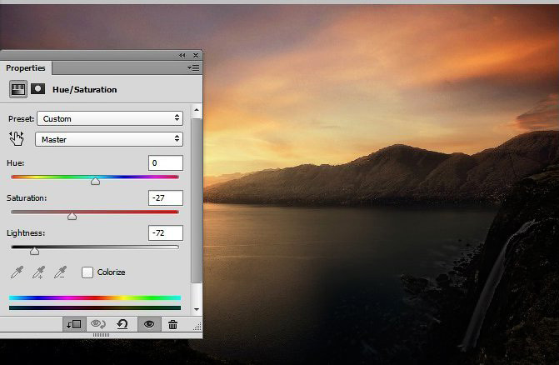559x365 pixels.
Task: Open the Master channel dropdown
Action: [x=109, y=139]
